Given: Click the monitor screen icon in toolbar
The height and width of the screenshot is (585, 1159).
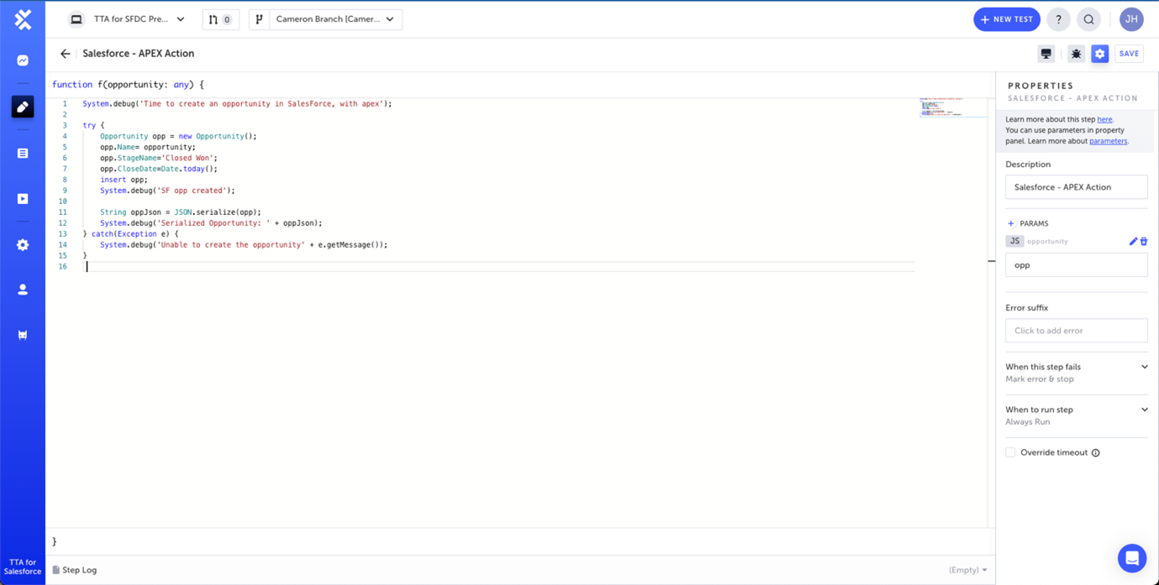Looking at the screenshot, I should click(x=1046, y=54).
